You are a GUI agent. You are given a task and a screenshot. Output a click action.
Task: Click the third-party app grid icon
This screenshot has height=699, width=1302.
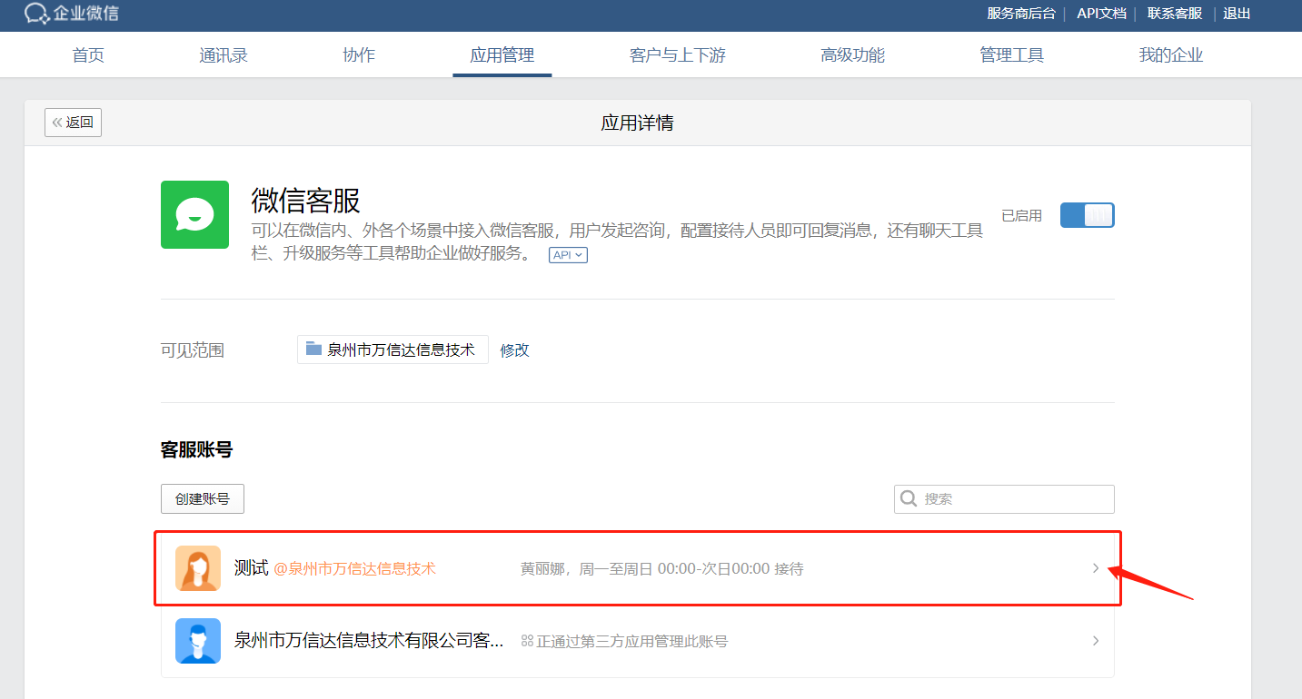tap(527, 641)
